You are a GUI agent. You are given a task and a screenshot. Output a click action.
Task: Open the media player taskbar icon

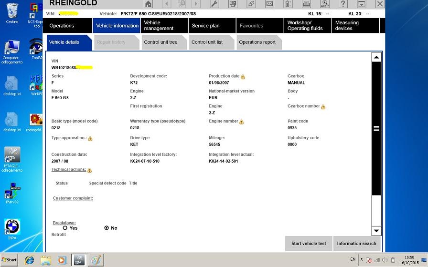tap(62, 260)
